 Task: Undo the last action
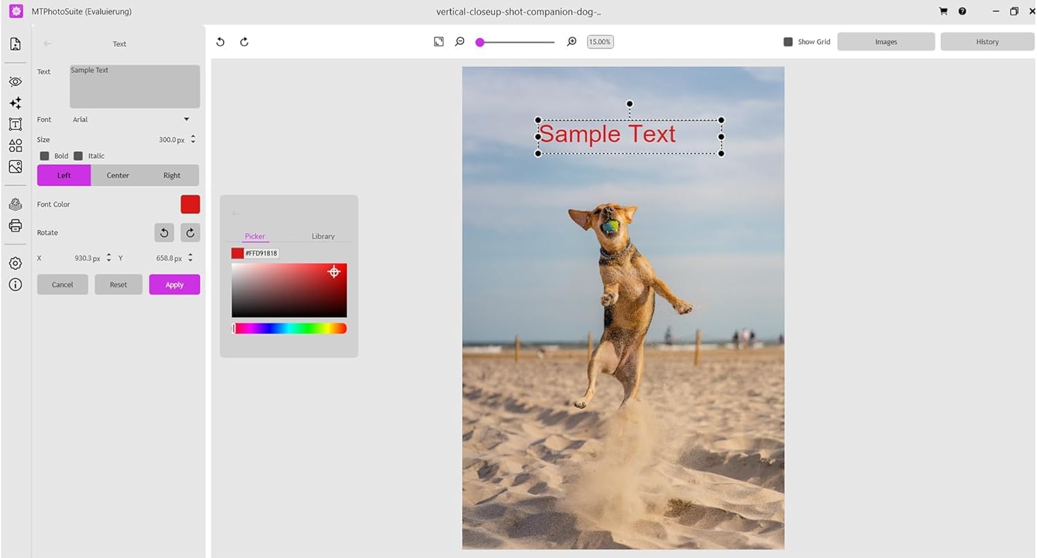221,42
